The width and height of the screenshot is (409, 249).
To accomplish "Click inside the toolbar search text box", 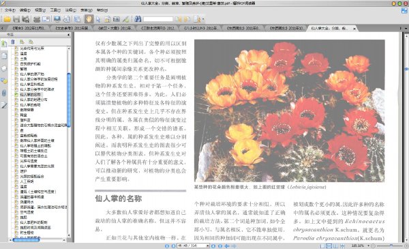I will pyautogui.click(x=158, y=19).
